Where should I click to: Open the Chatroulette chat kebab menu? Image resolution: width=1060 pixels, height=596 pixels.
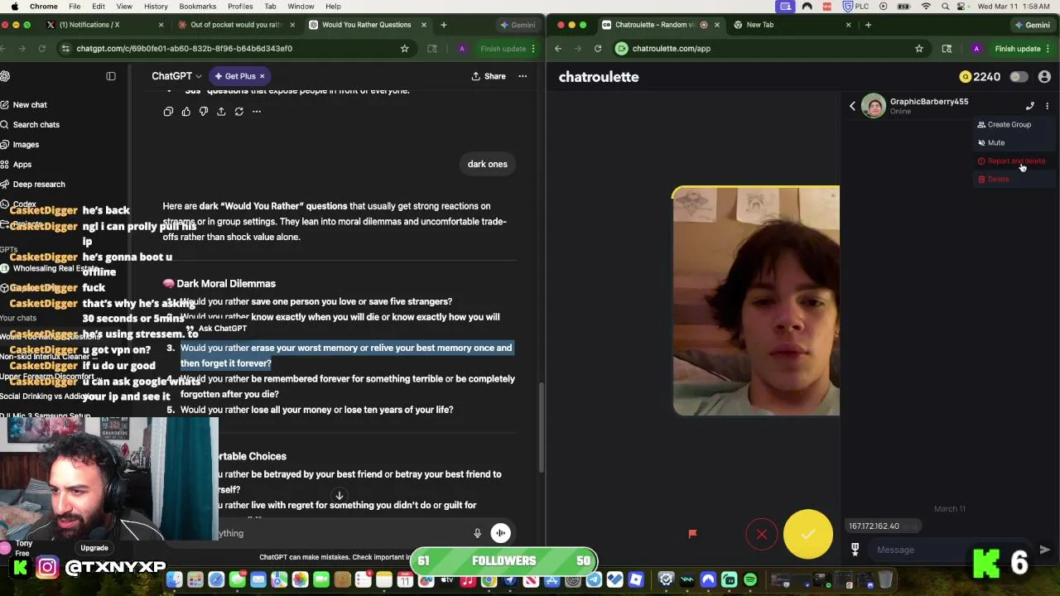1047,106
